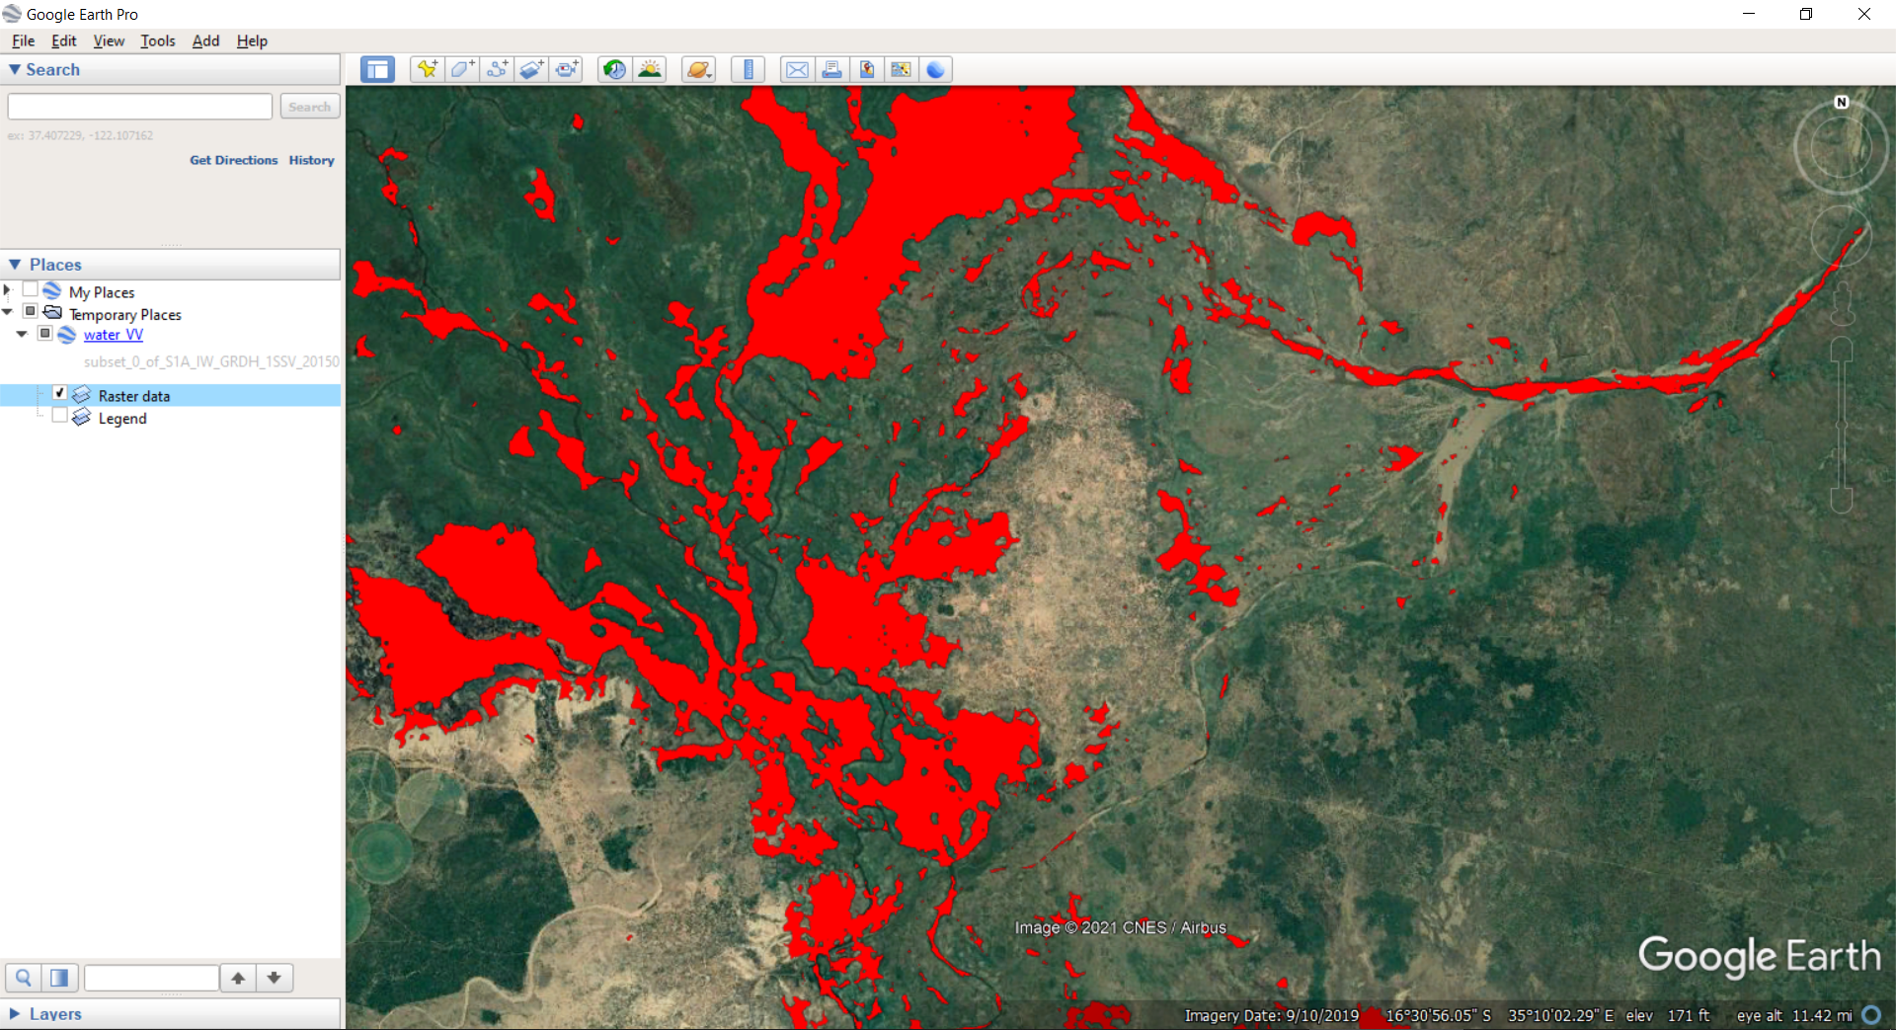Toggle the Temporary Places checkbox
This screenshot has height=1030, width=1896.
(x=31, y=312)
